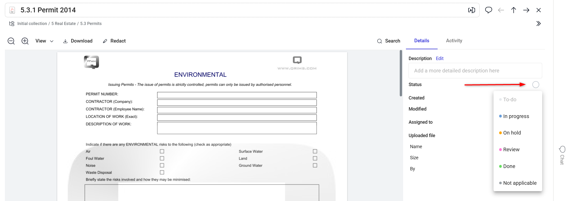The image size is (570, 201).
Task: Click the folder tree breadcrumb icon
Action: point(12,24)
